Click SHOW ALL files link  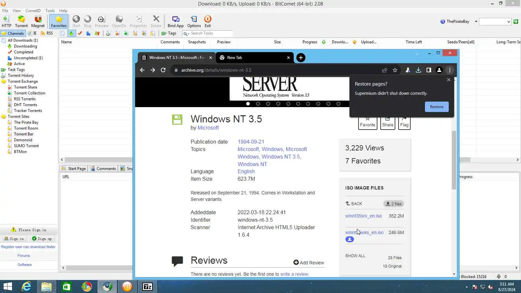click(355, 256)
